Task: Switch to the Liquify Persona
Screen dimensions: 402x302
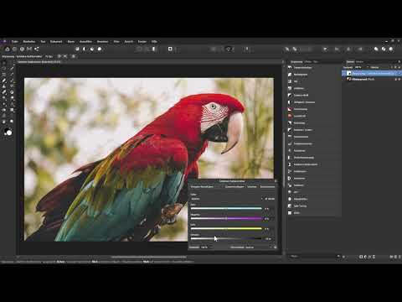Action: (x=14, y=49)
